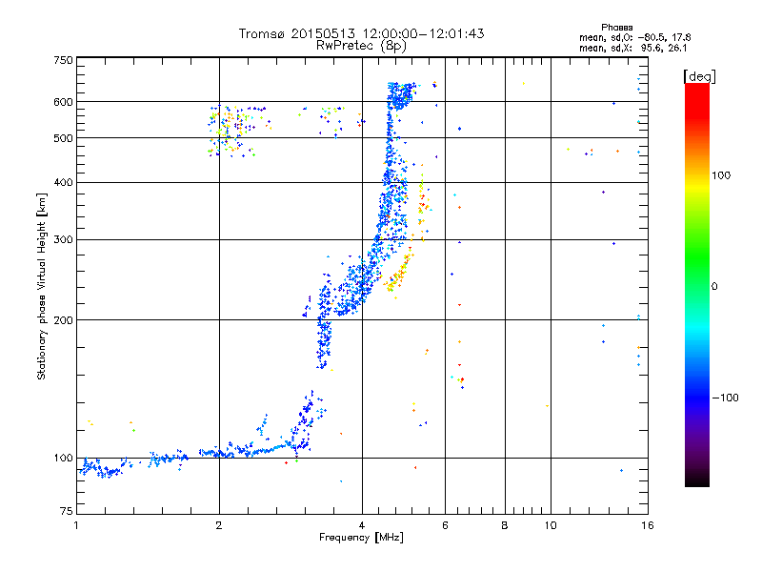Click the black bottom end of colorbar

[697, 480]
